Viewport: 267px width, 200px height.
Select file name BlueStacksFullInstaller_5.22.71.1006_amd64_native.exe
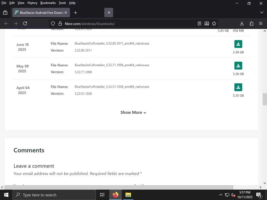[x=112, y=65]
